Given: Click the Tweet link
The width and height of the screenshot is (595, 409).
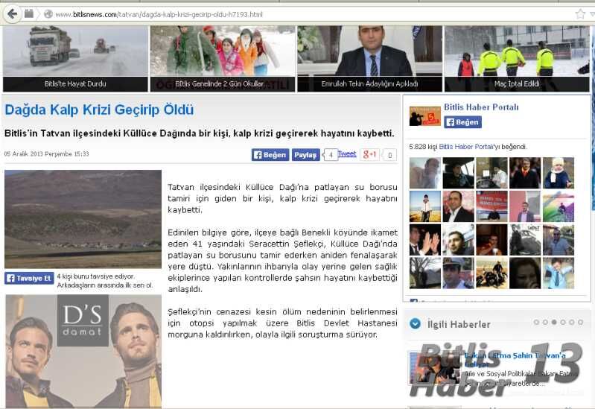Looking at the screenshot, I should tap(347, 154).
